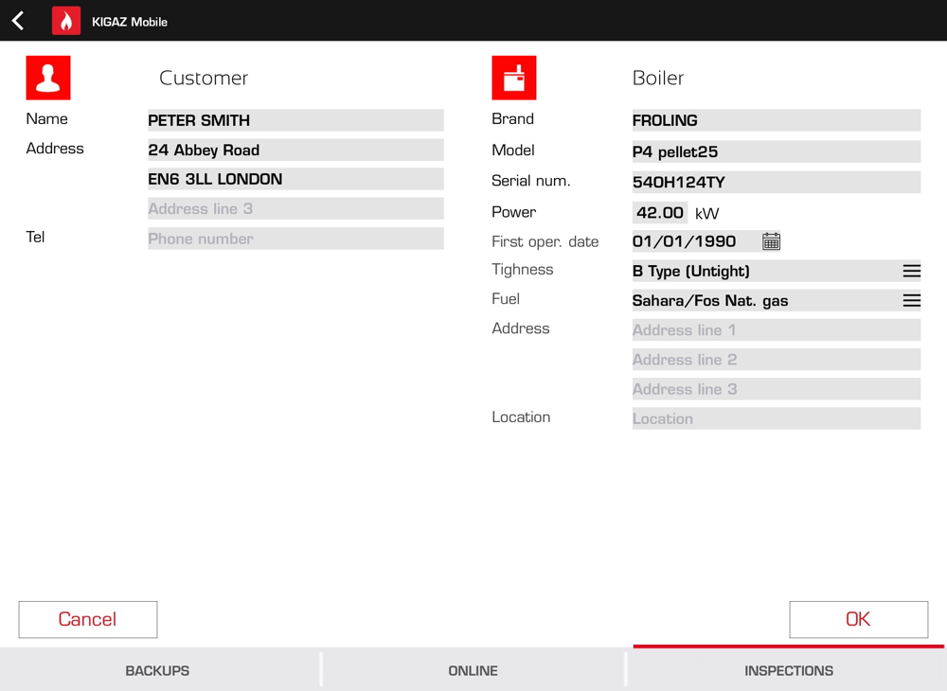Open the INSPECTIONS tab
This screenshot has height=691, width=947.
tap(788, 670)
